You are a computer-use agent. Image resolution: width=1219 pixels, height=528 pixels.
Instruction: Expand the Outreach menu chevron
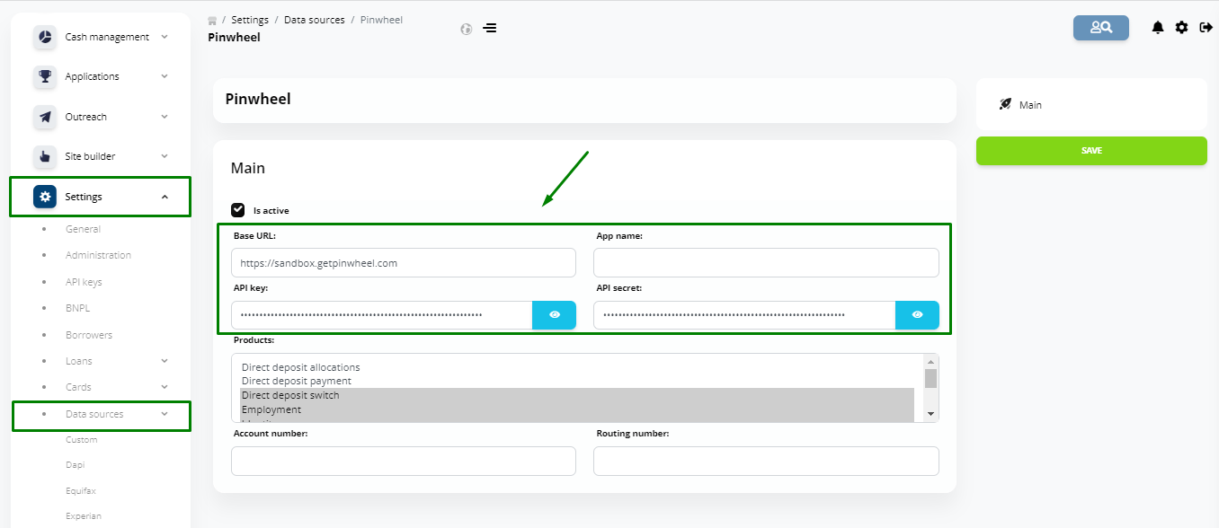tap(165, 116)
